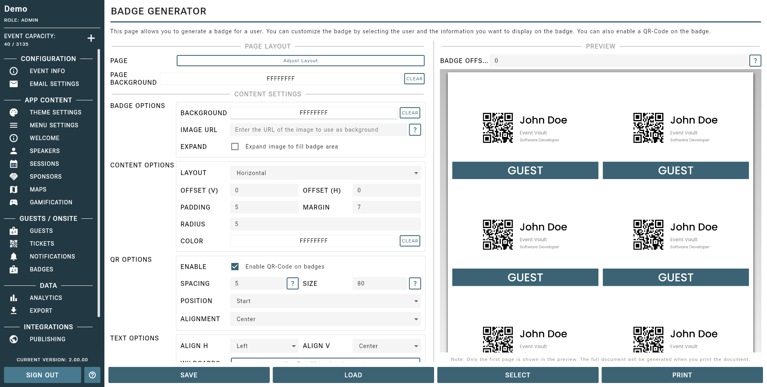Click the Radius input field

tap(325, 224)
